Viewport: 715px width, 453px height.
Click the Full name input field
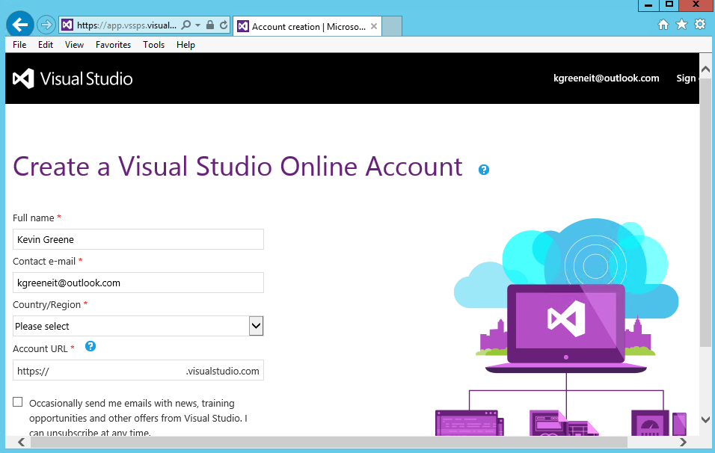coord(138,239)
